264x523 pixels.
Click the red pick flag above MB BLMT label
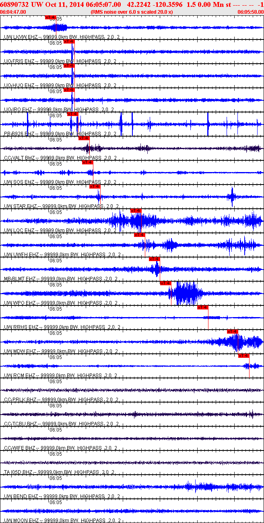154,259
